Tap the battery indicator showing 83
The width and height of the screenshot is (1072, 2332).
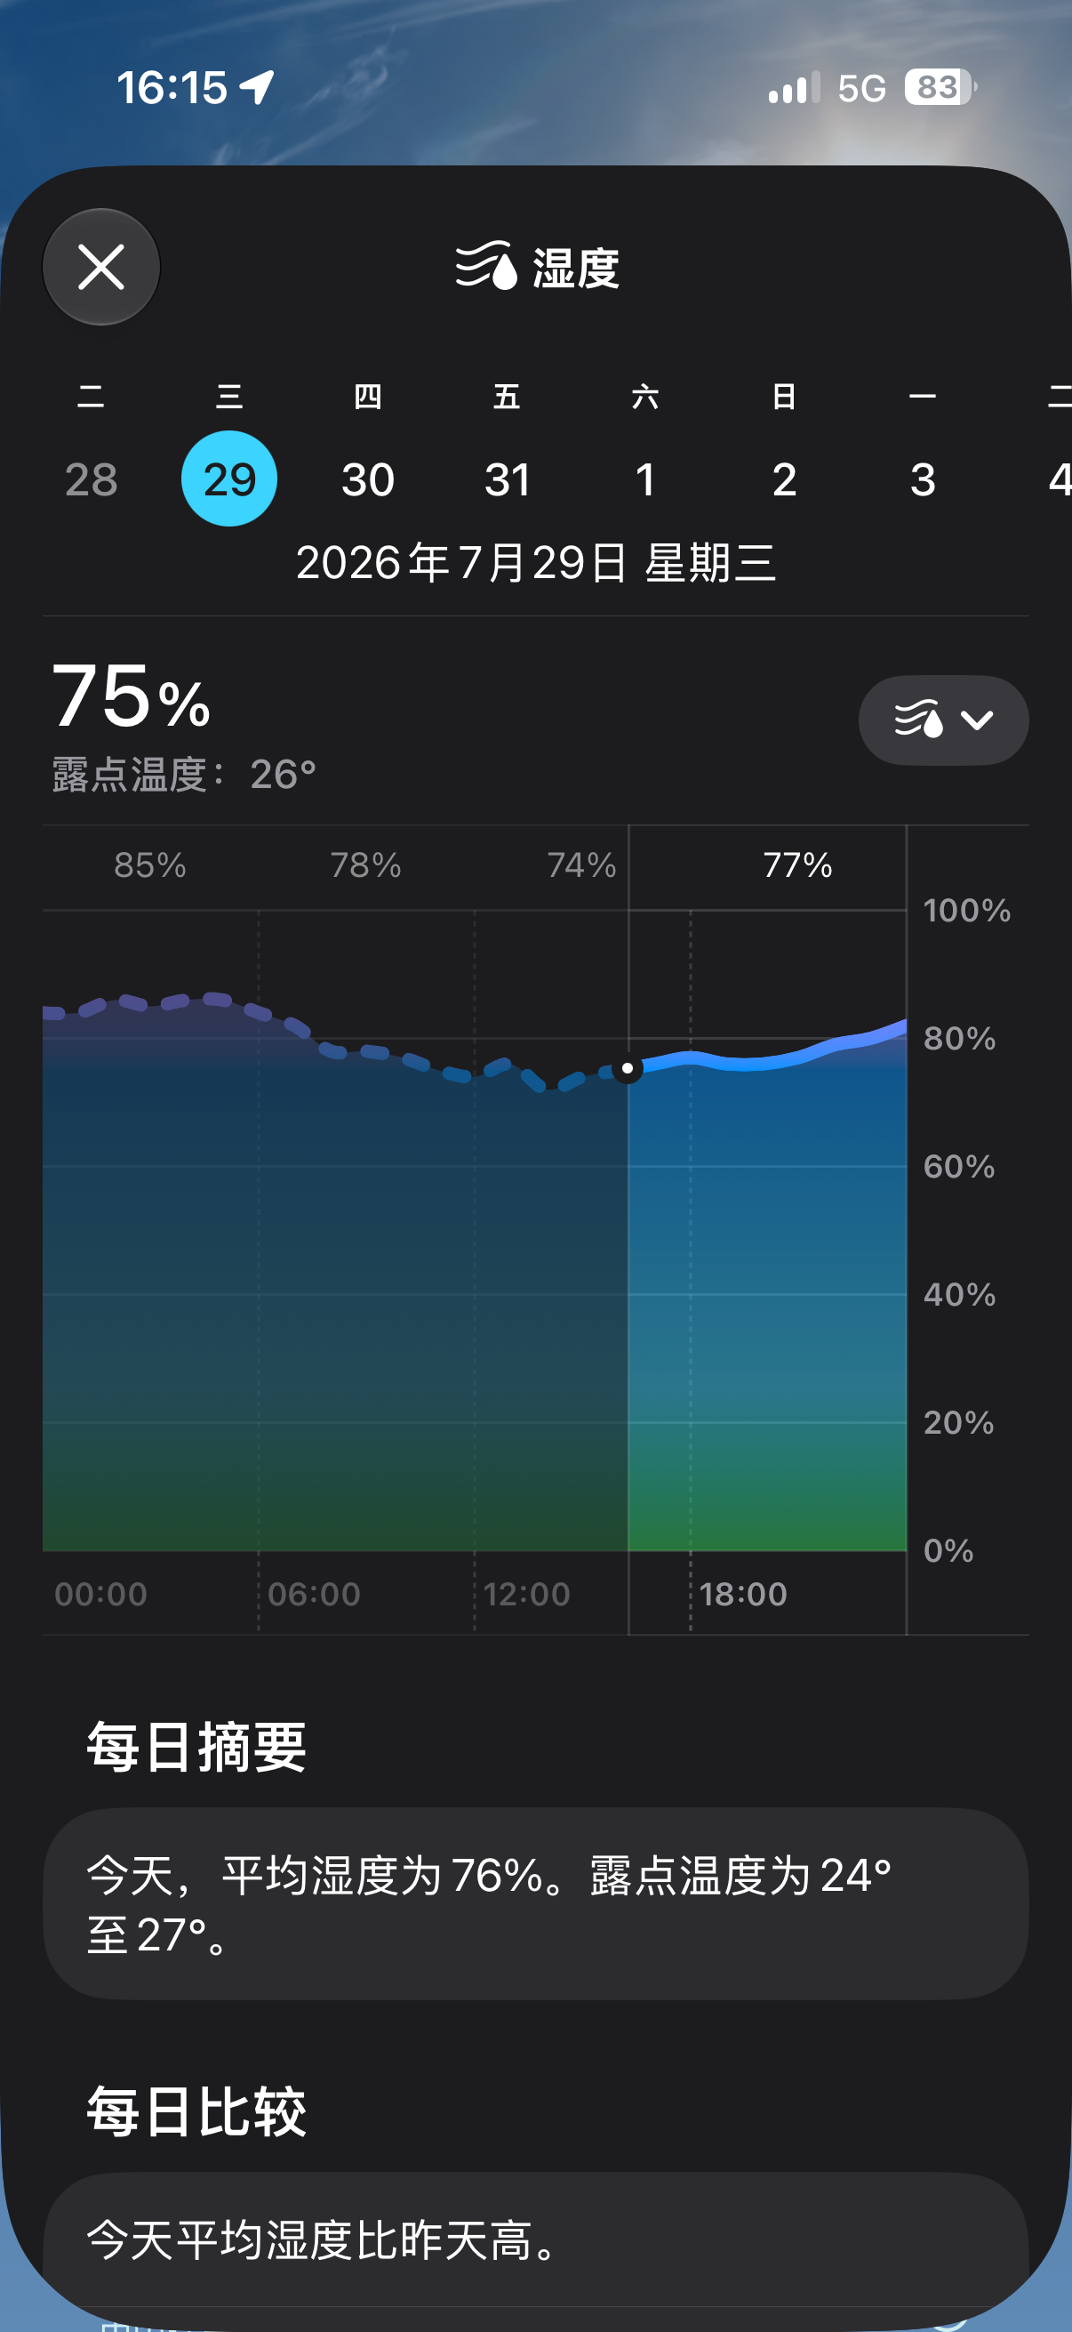point(940,88)
